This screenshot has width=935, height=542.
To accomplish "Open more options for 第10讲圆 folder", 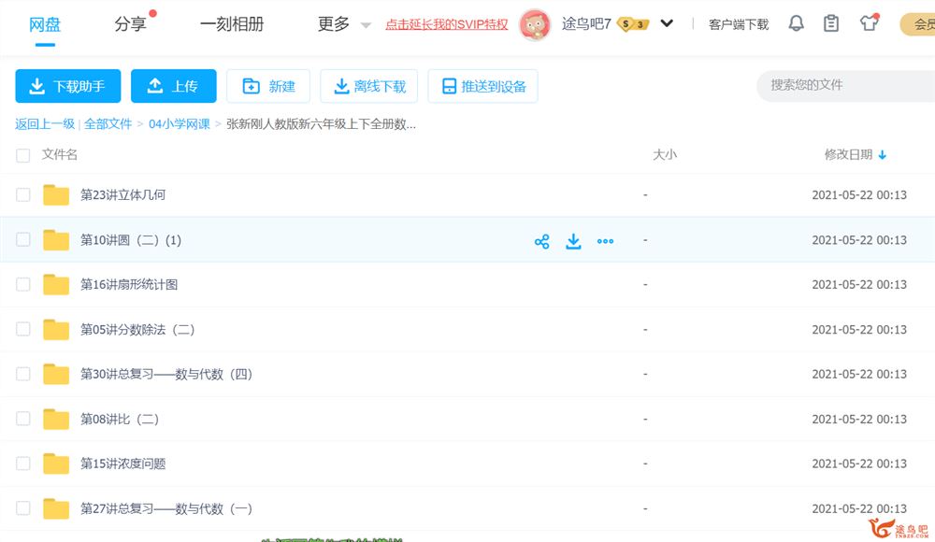I will (605, 241).
